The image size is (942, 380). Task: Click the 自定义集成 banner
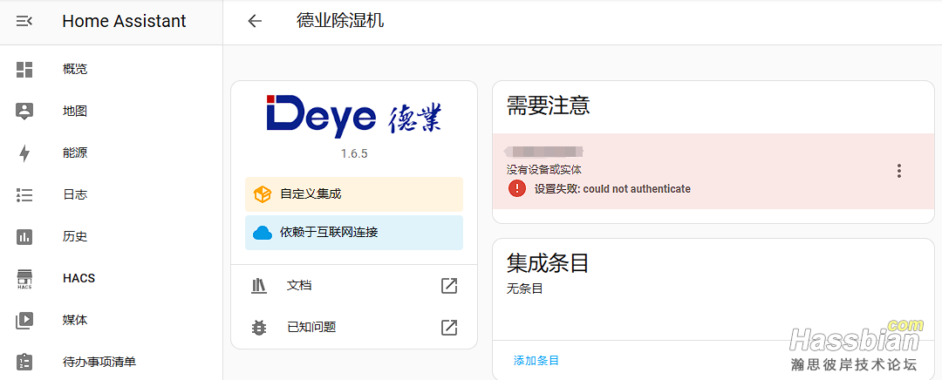coord(354,194)
